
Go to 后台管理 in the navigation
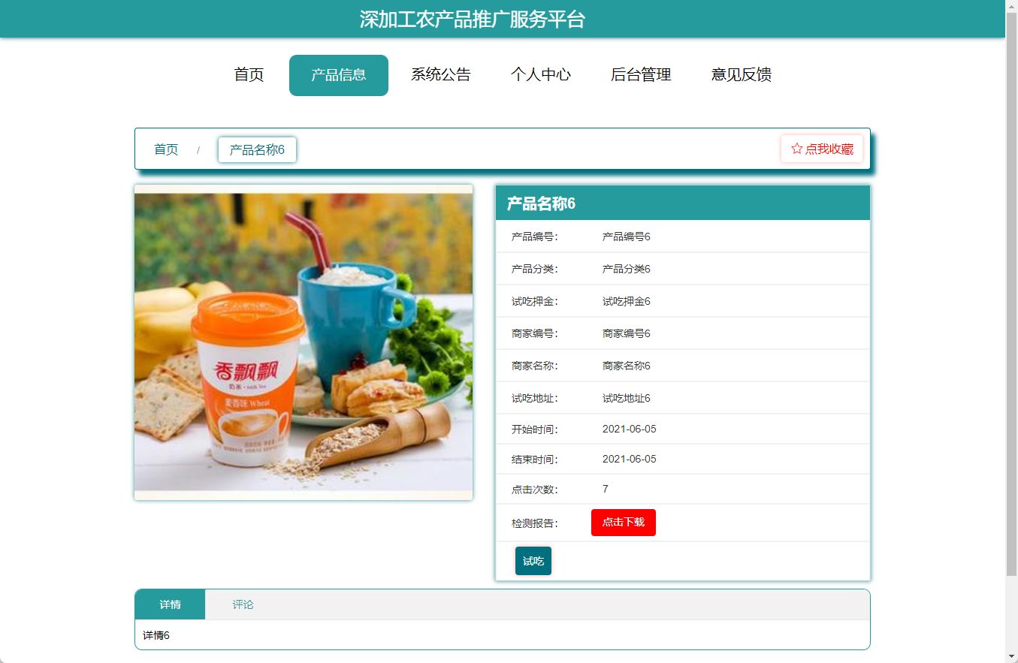tap(641, 74)
